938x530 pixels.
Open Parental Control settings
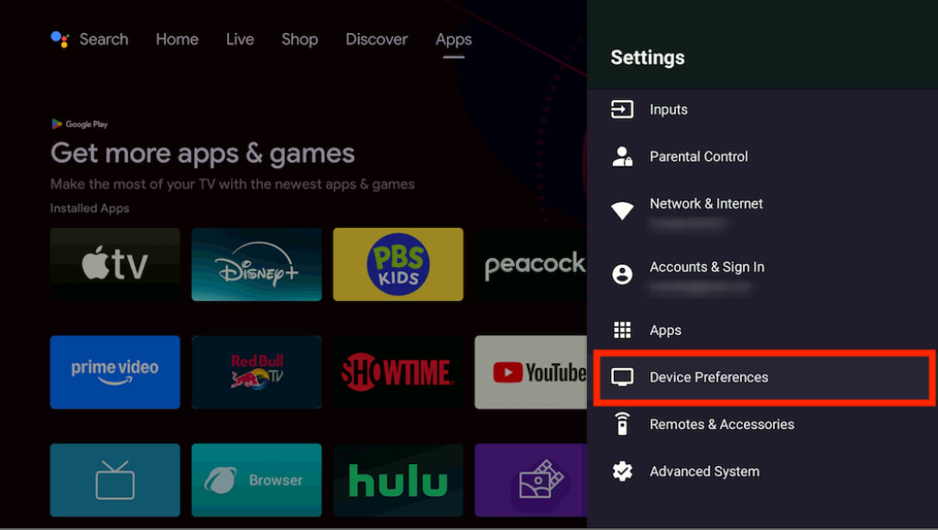762,157
